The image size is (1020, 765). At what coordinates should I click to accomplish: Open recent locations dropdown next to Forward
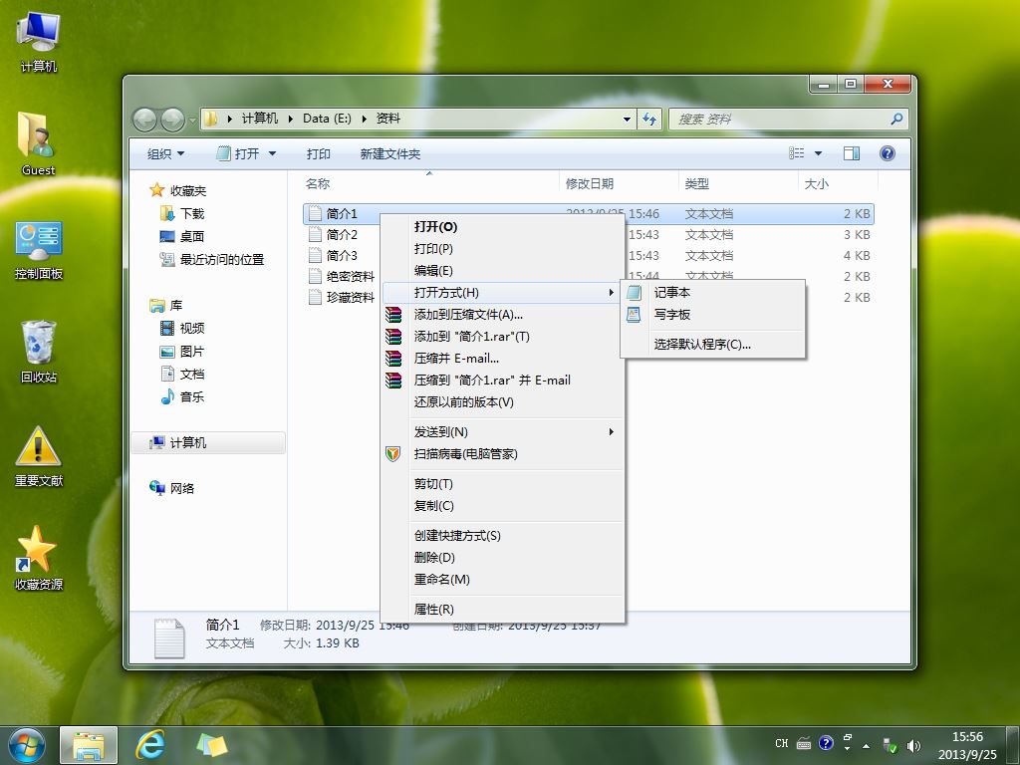(x=192, y=121)
